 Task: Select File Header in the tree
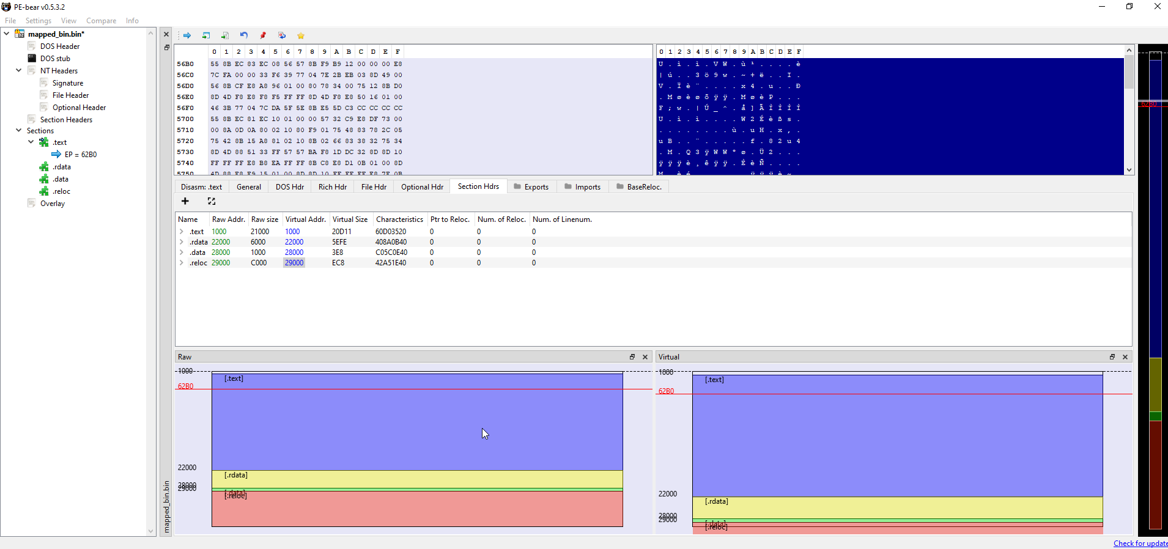[x=71, y=95]
